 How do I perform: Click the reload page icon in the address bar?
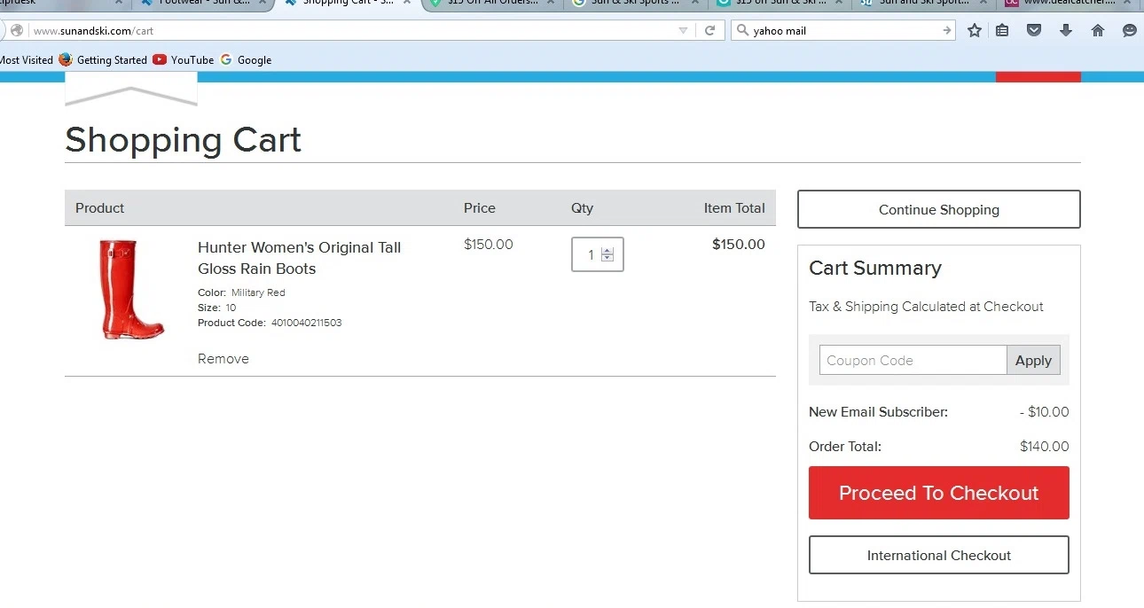pyautogui.click(x=709, y=30)
